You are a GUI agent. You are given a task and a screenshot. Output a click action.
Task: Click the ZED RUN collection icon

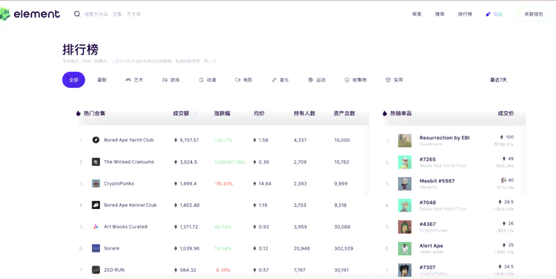point(96,270)
